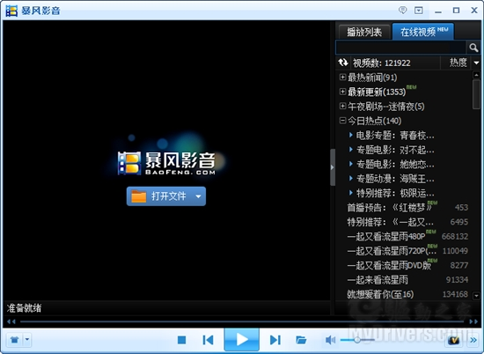Open video 一起来看流星雨

[378, 280]
